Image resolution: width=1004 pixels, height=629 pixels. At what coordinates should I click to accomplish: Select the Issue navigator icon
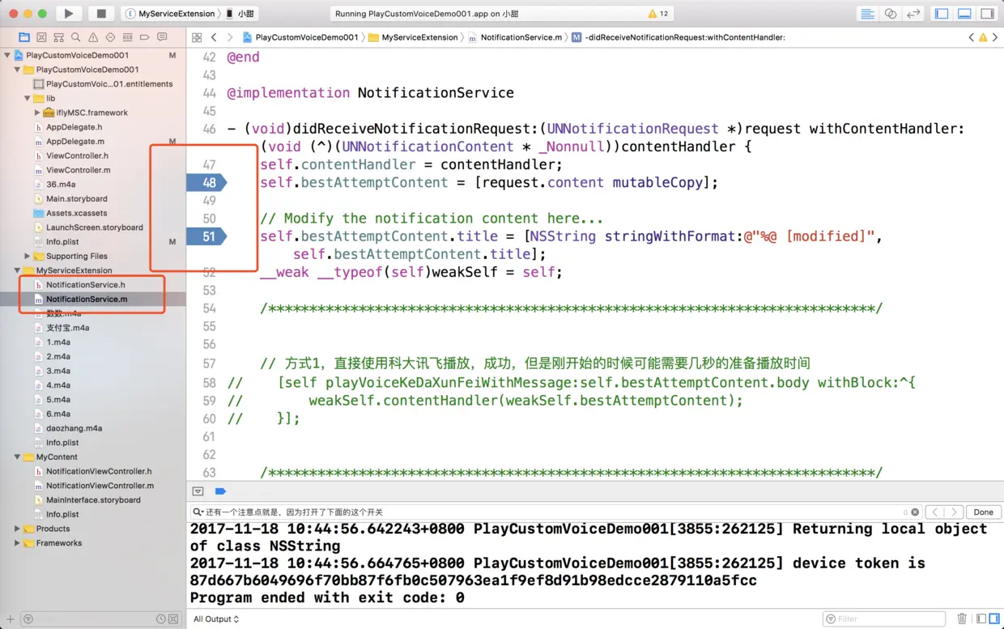(93, 37)
